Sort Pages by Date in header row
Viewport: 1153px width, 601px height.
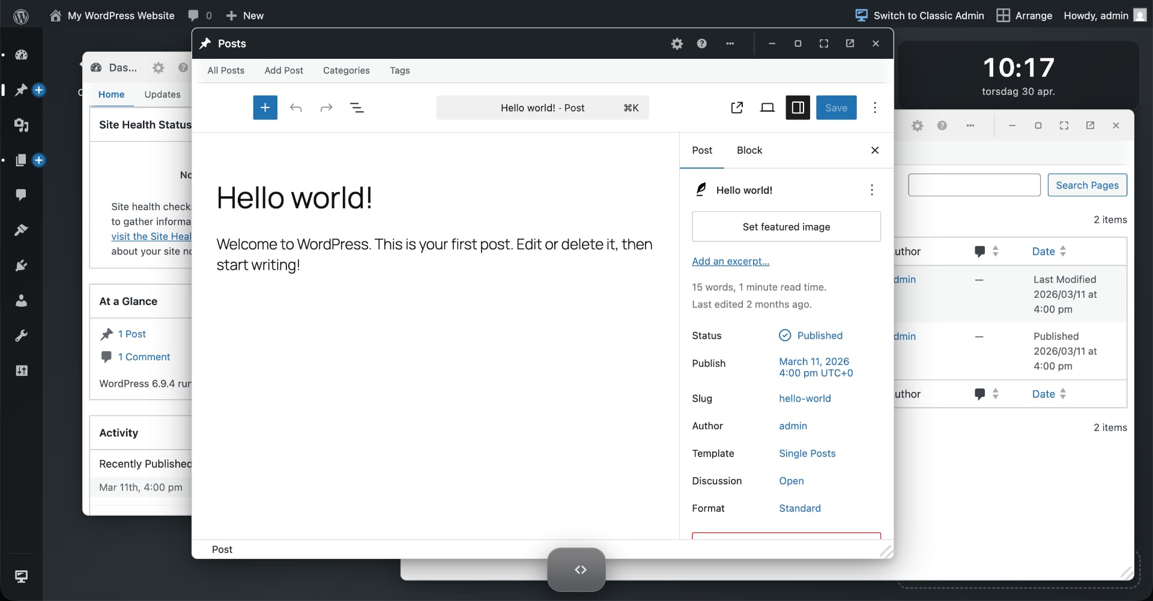1049,252
